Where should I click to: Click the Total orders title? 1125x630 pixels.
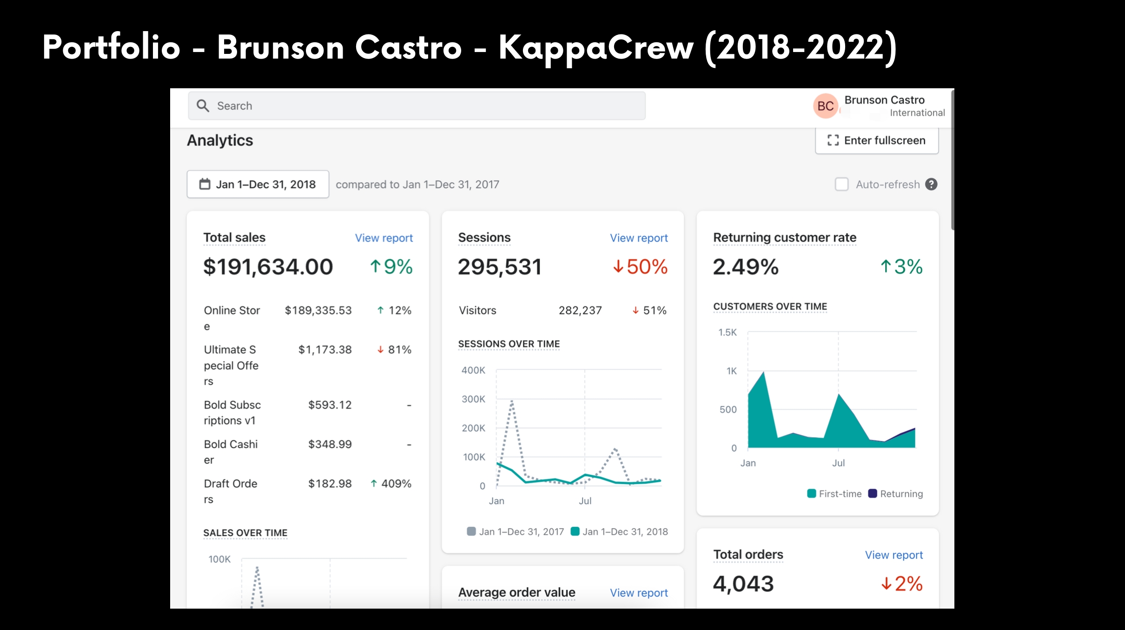(748, 554)
